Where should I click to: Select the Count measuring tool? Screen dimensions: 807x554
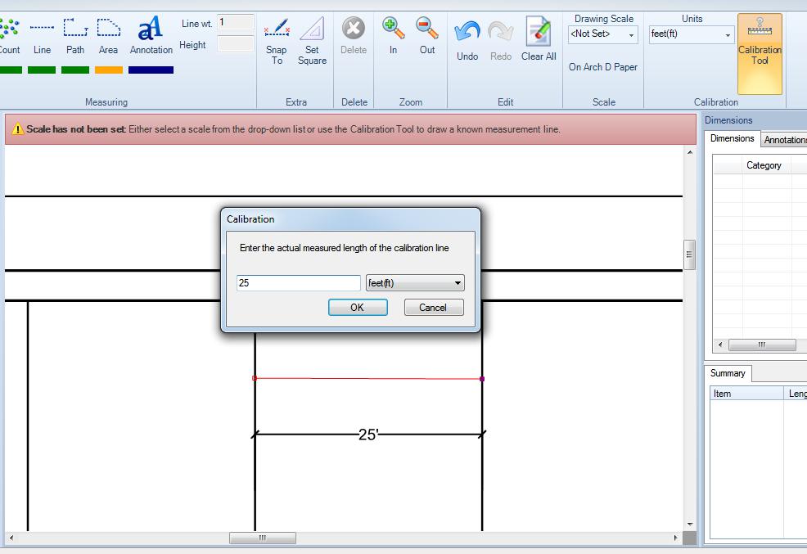[x=9, y=36]
